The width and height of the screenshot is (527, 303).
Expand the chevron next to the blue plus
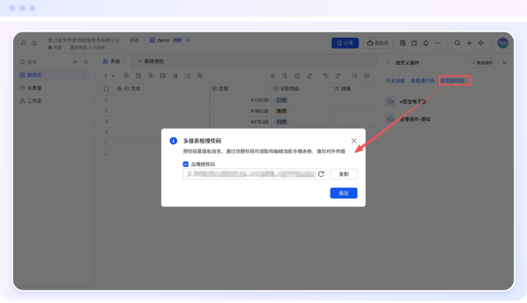[114, 76]
